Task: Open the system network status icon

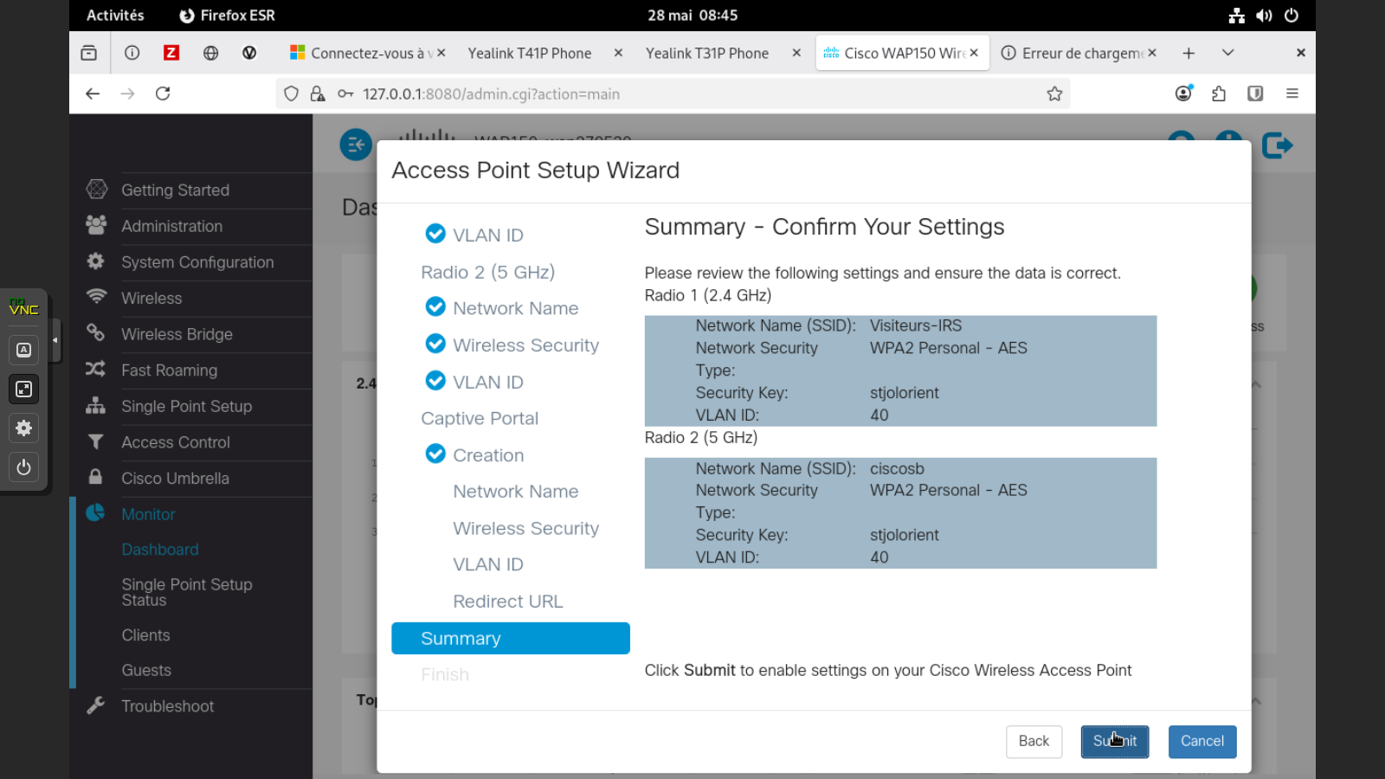Action: pyautogui.click(x=1236, y=16)
